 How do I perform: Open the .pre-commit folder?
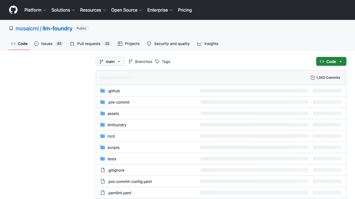tap(118, 102)
